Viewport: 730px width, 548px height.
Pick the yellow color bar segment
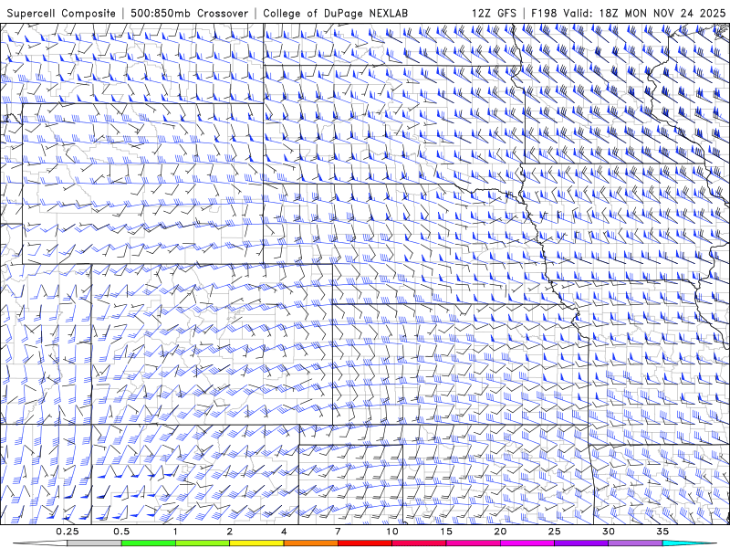(x=256, y=543)
